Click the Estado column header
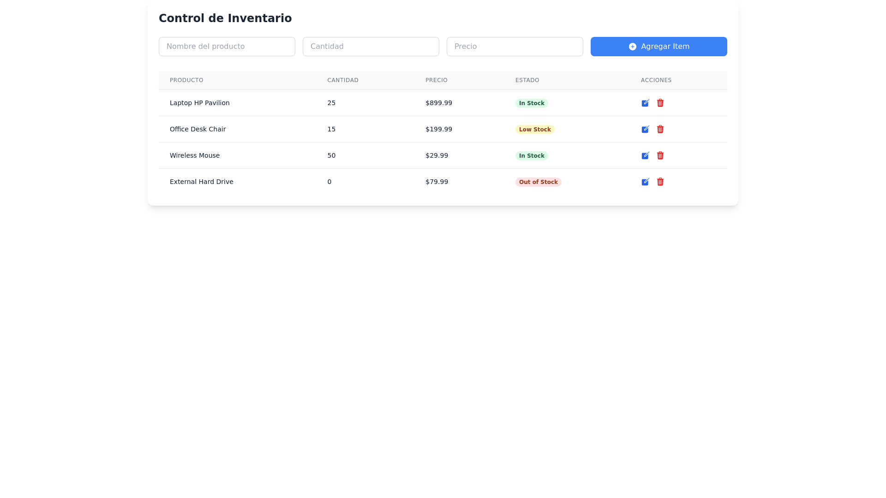 pyautogui.click(x=527, y=80)
